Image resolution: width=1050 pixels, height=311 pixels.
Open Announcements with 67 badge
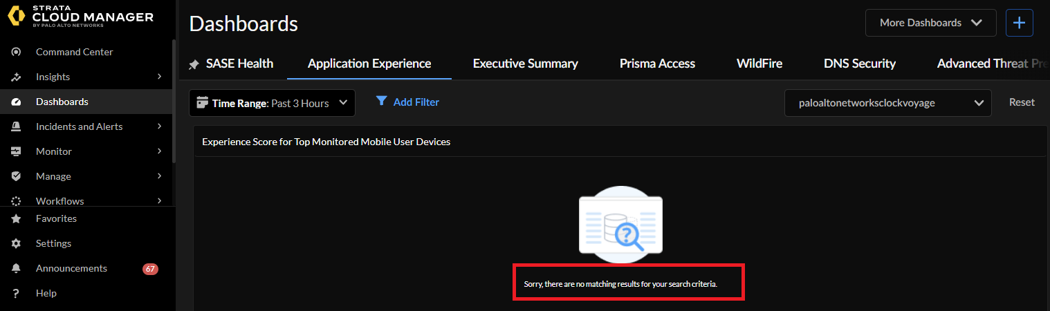coord(71,268)
